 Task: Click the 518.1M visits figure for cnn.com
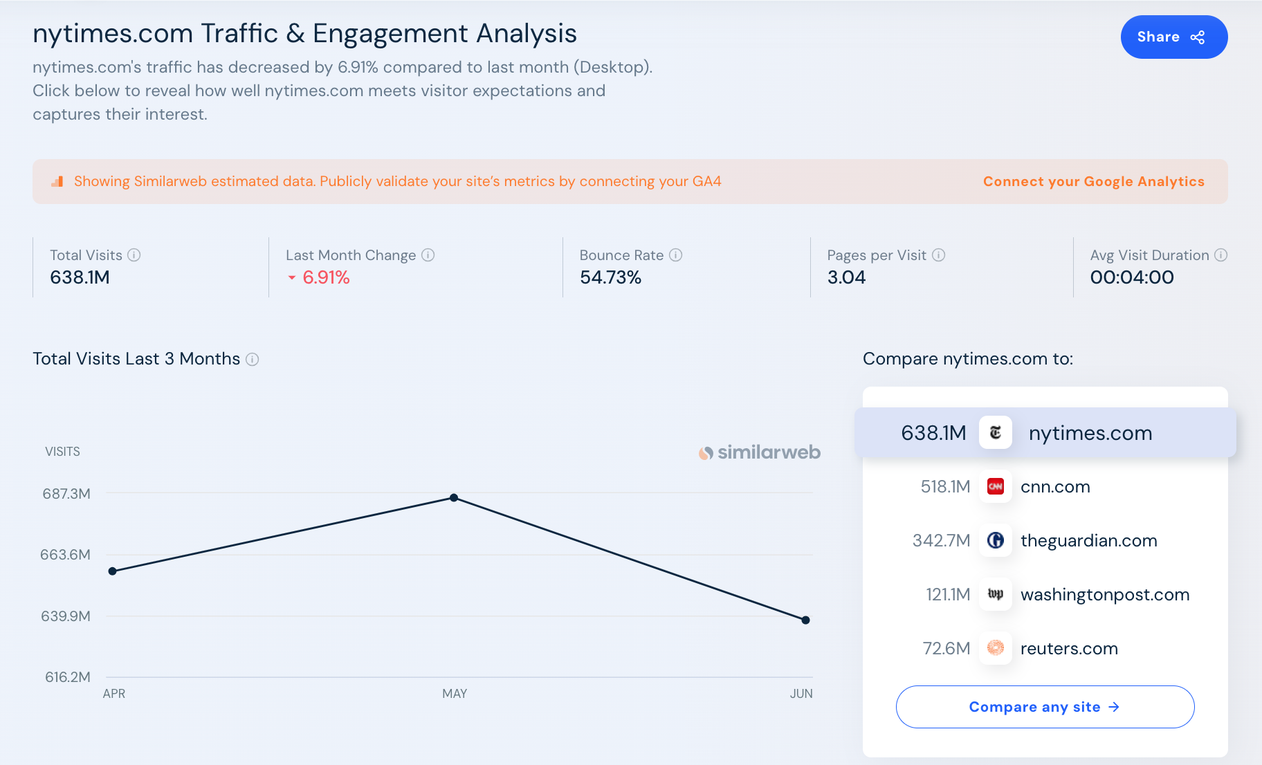[x=945, y=487]
